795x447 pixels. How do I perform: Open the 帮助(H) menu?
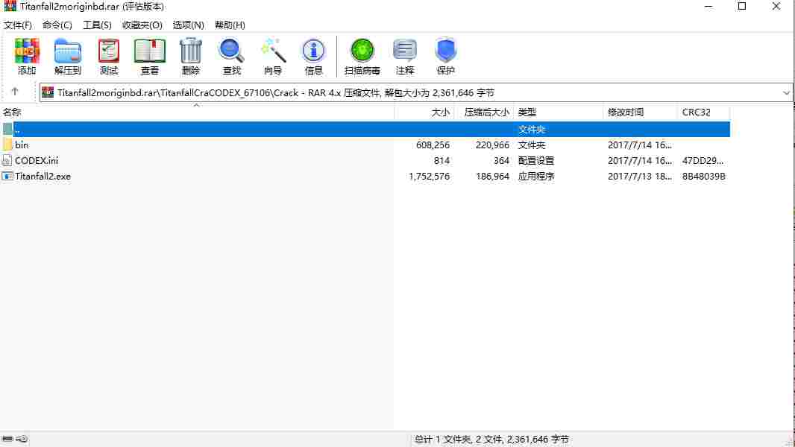(x=230, y=25)
